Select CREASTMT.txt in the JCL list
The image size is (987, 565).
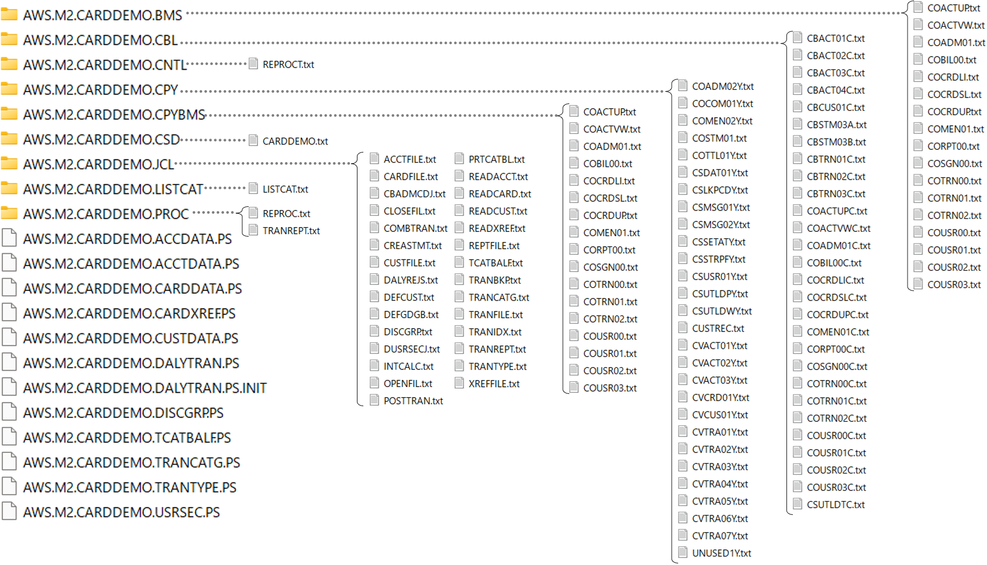(413, 245)
